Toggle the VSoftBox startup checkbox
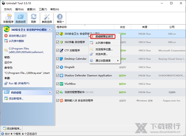Image resolution: width=186 pixels, height=136 pixels. pyautogui.click(x=58, y=84)
